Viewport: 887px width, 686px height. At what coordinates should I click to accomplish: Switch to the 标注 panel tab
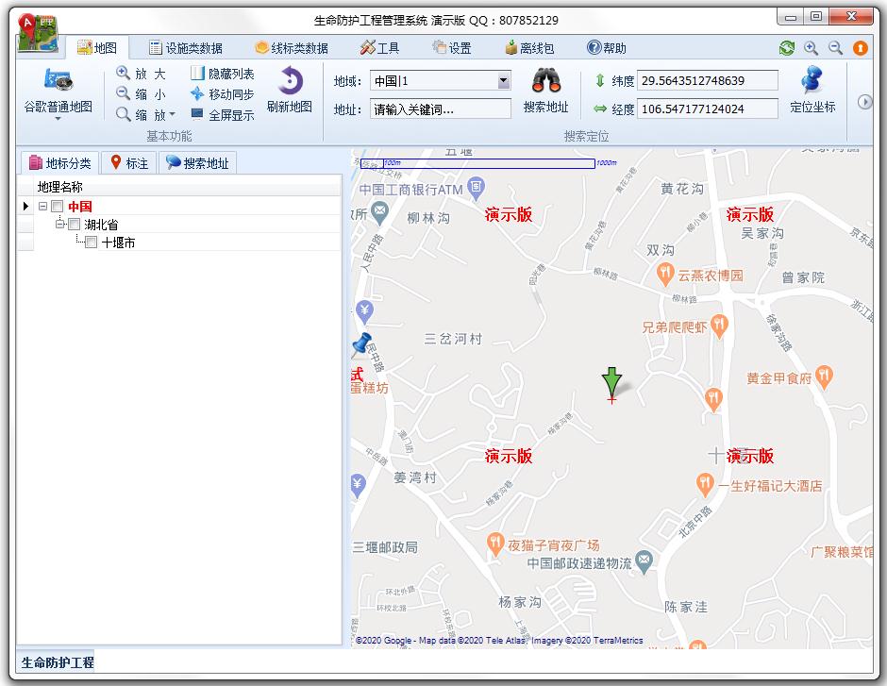[129, 163]
